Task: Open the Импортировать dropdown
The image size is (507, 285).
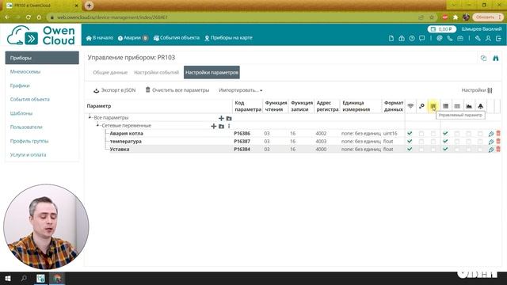Action: coord(241,90)
